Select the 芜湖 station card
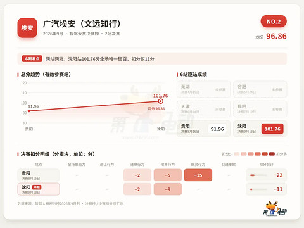Viewport: 304px width, 228px height. tap(203, 89)
